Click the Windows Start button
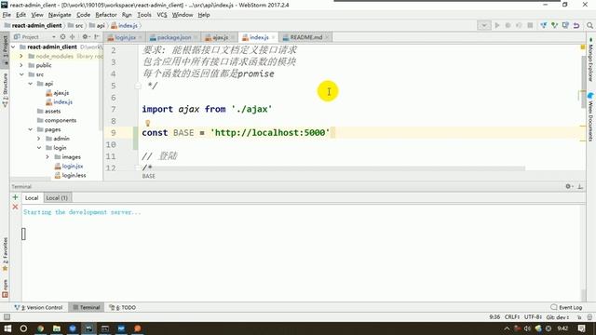The height and width of the screenshot is (335, 596). [x=7, y=328]
